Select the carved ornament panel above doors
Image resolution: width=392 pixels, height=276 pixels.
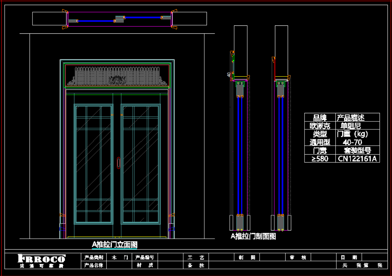point(117,76)
